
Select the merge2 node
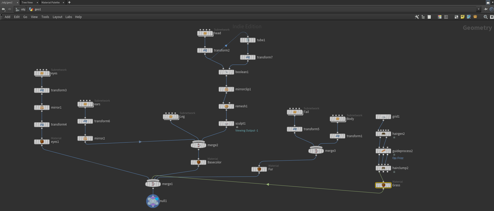tap(198, 145)
